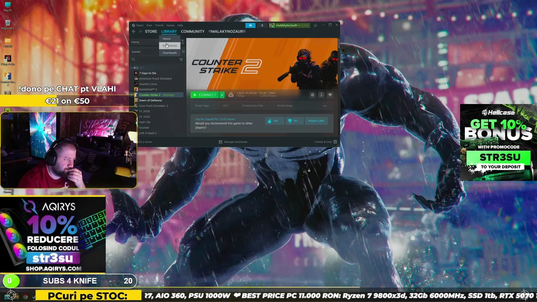Open the library filter options icon
Viewport: 537px width, 302px height.
click(x=181, y=60)
